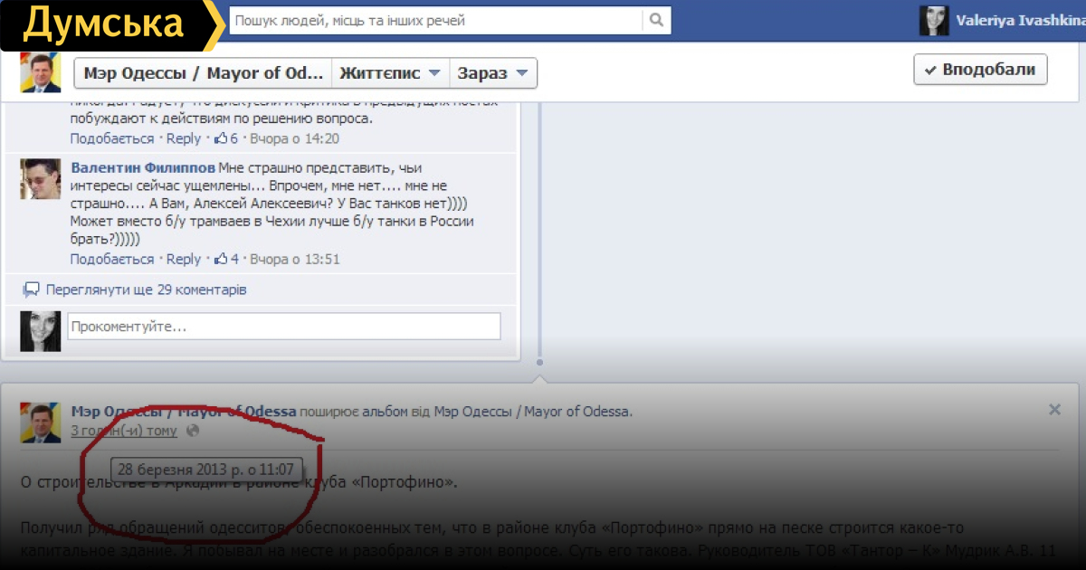1086x570 pixels.
Task: Click the thumbs-up icon with 4 likes
Action: [x=220, y=259]
